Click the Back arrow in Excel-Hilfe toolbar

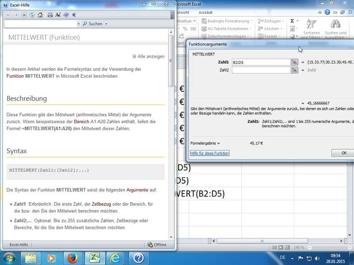coord(8,15)
